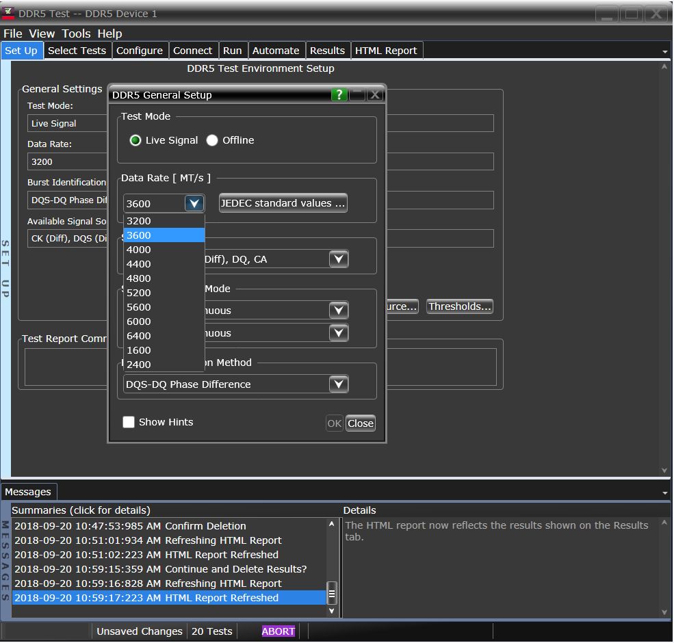Select the Confirm Deletion message entry

[130, 526]
